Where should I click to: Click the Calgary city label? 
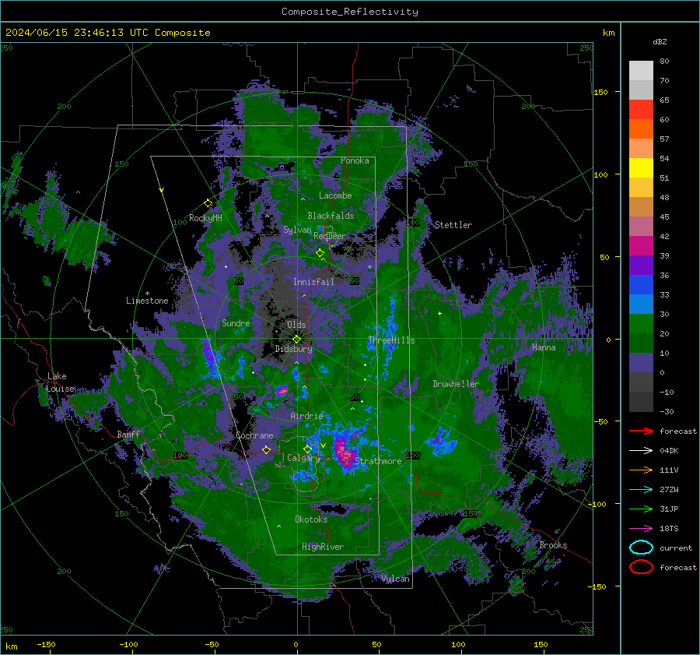click(303, 458)
